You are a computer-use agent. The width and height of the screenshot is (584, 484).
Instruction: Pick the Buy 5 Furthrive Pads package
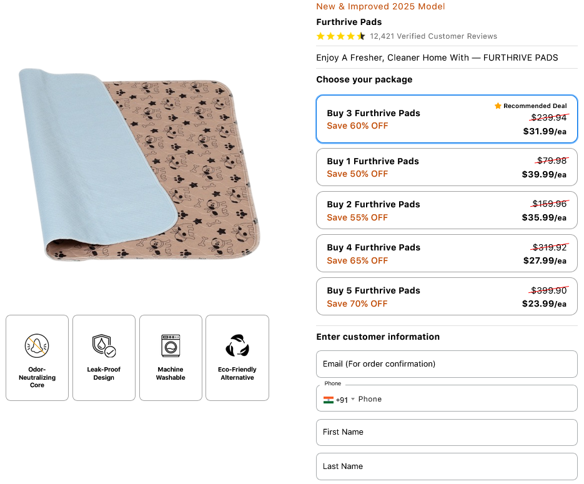click(447, 297)
